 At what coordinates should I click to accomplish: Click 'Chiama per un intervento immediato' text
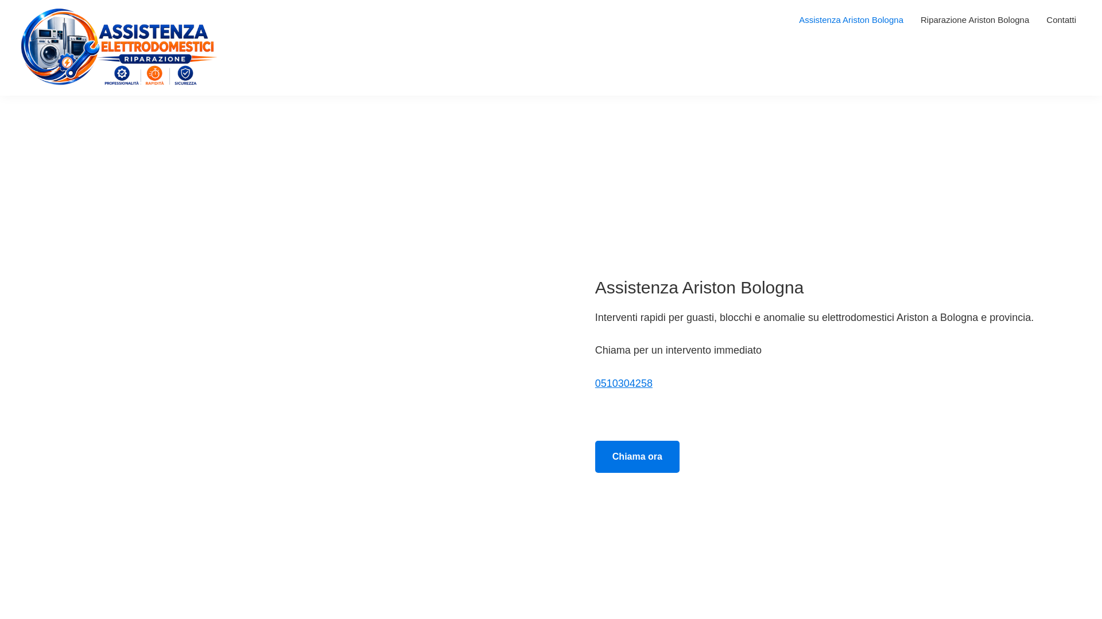pyautogui.click(x=678, y=350)
